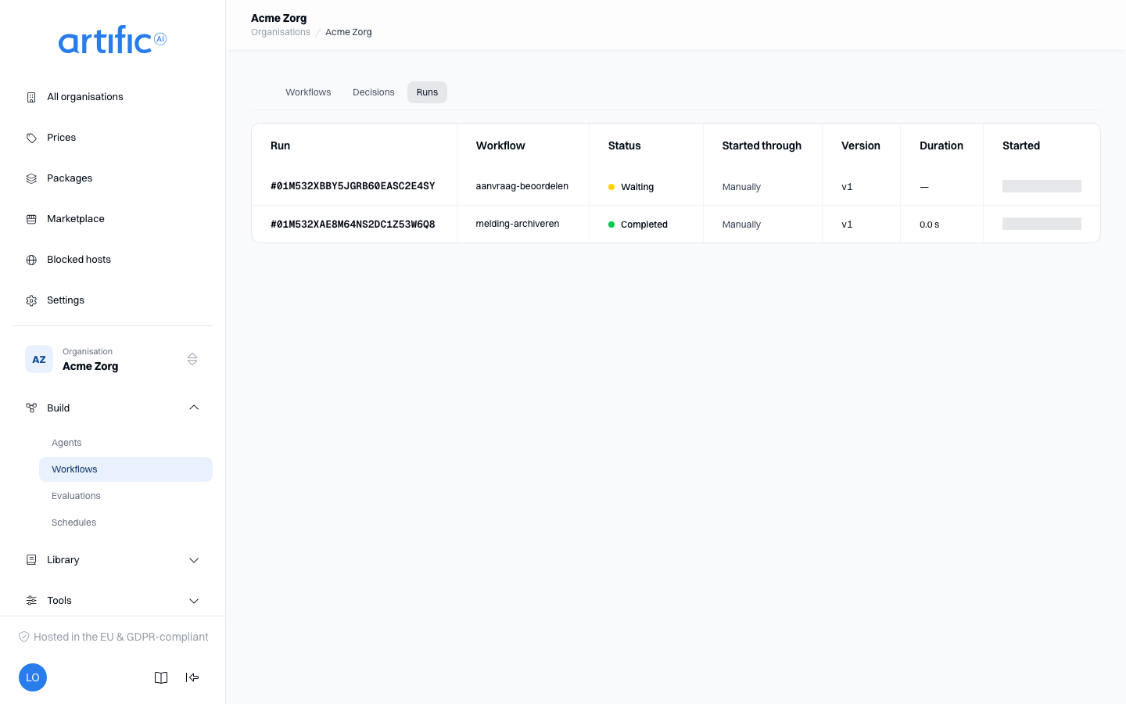Open Agents in the Build menu
The image size is (1126, 704).
126,443
